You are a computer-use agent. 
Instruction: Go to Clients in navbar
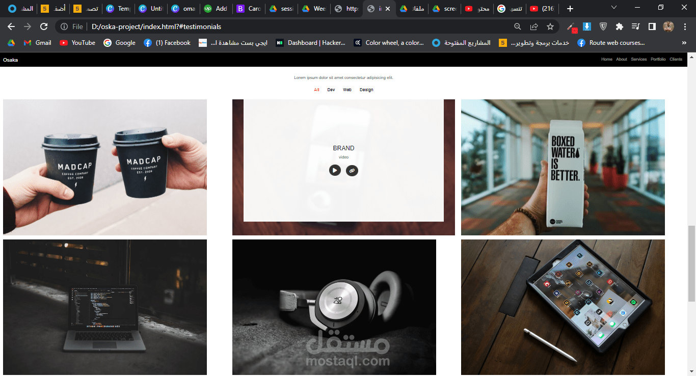pyautogui.click(x=676, y=60)
